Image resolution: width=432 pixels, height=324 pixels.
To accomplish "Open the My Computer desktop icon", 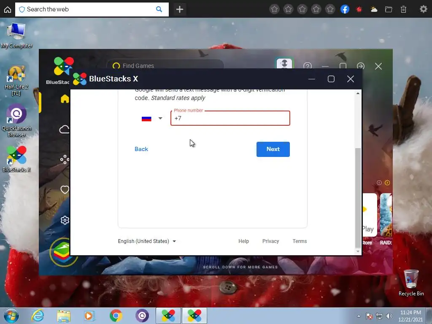I will pos(16,35).
